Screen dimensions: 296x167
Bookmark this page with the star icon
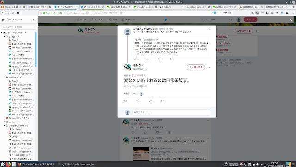coord(230,13)
